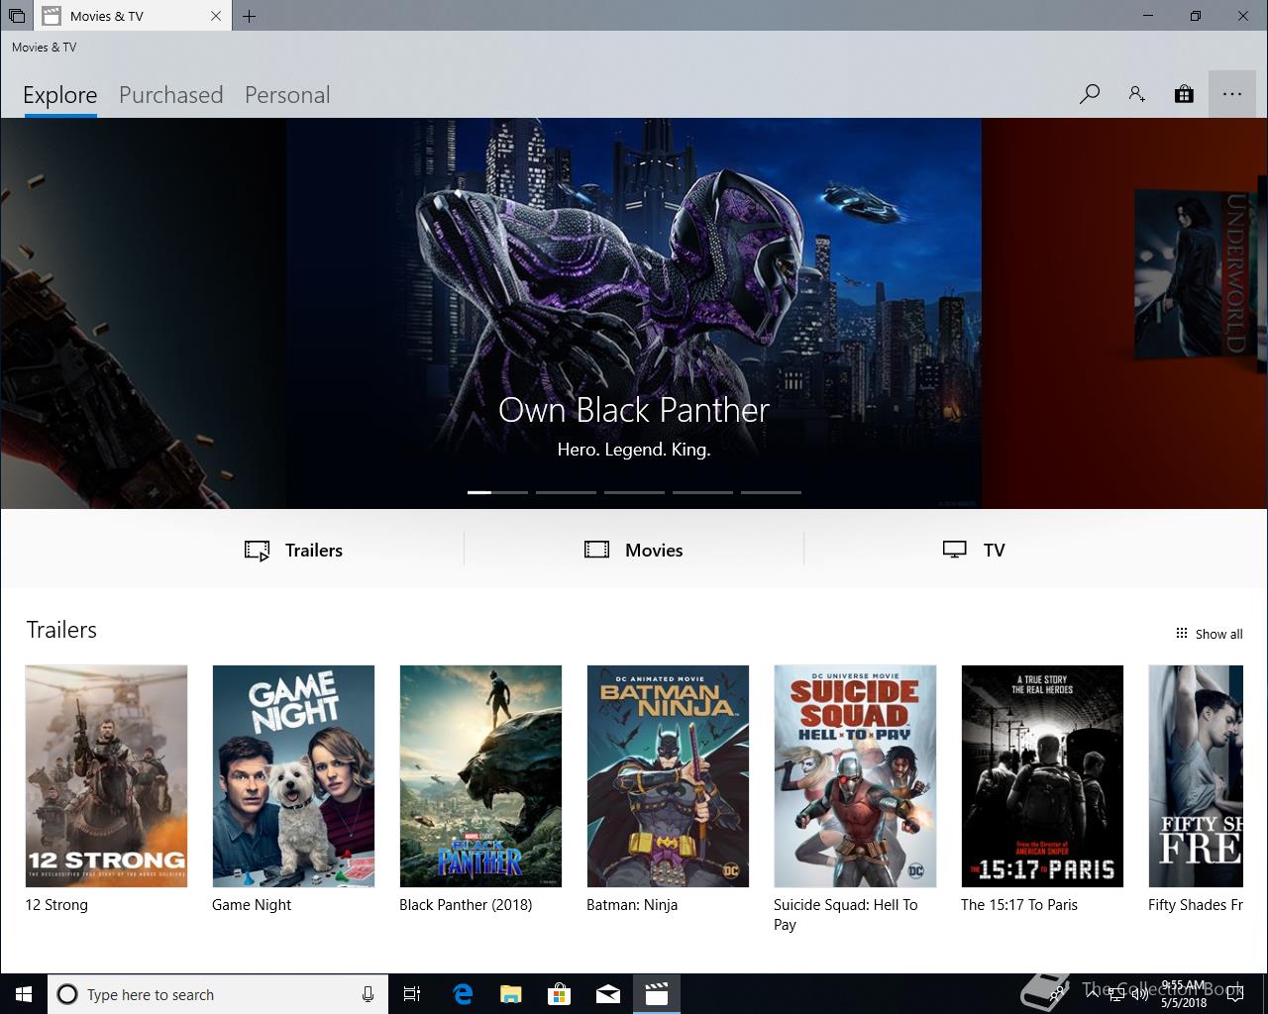Open Task View from the taskbar
Screen dimensions: 1268x1014
point(413,994)
